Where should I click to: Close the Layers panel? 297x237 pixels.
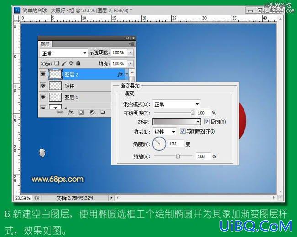[133, 38]
